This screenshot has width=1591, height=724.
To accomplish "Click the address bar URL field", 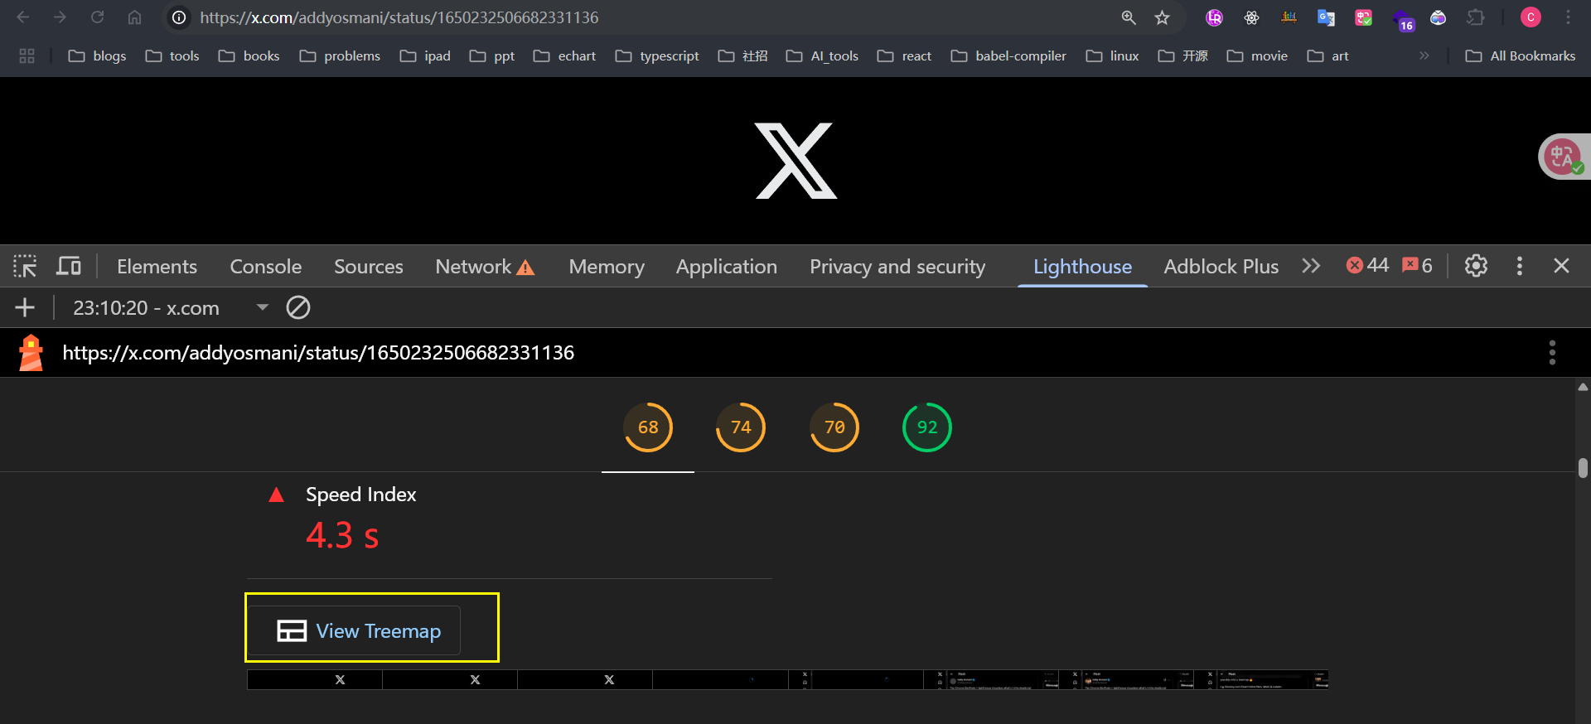I will click(646, 17).
